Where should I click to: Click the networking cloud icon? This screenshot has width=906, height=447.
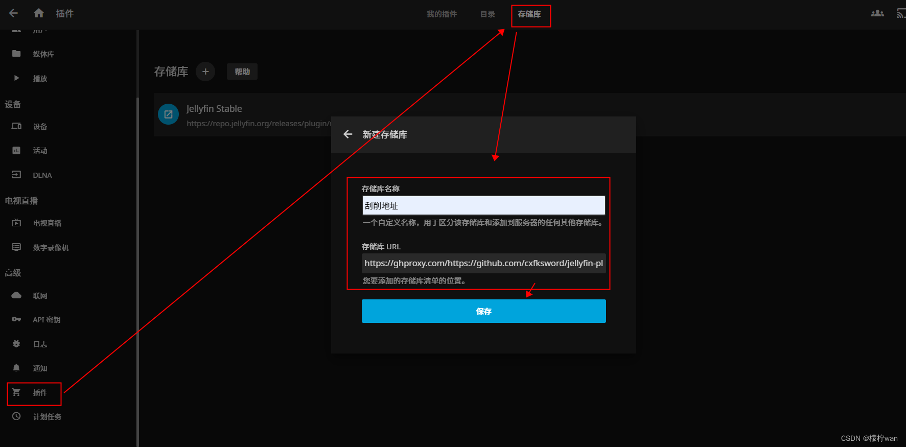[16, 295]
